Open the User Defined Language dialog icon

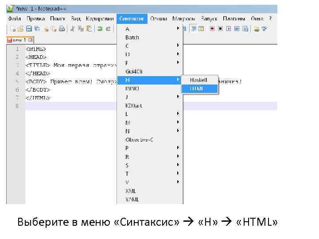tap(201, 29)
